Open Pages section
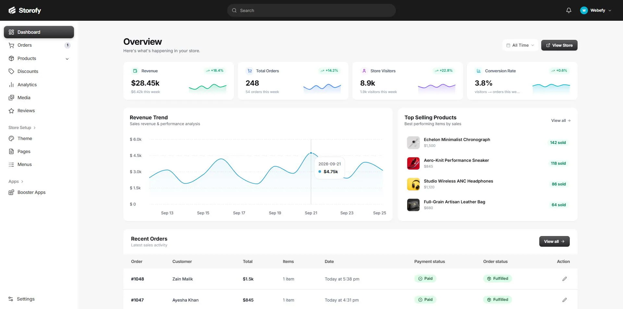The height and width of the screenshot is (309, 623). (x=39, y=151)
